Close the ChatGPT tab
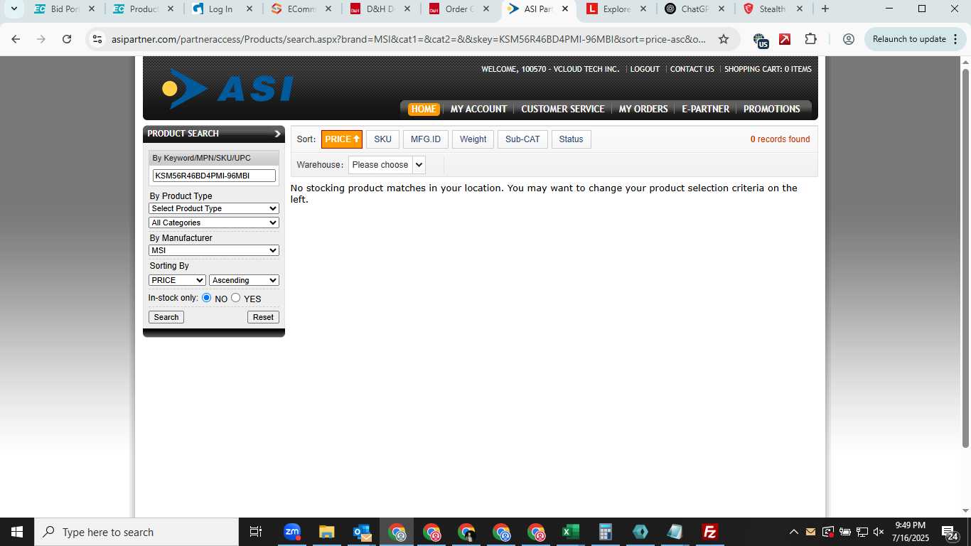Screen dimensions: 971x546 721,9
